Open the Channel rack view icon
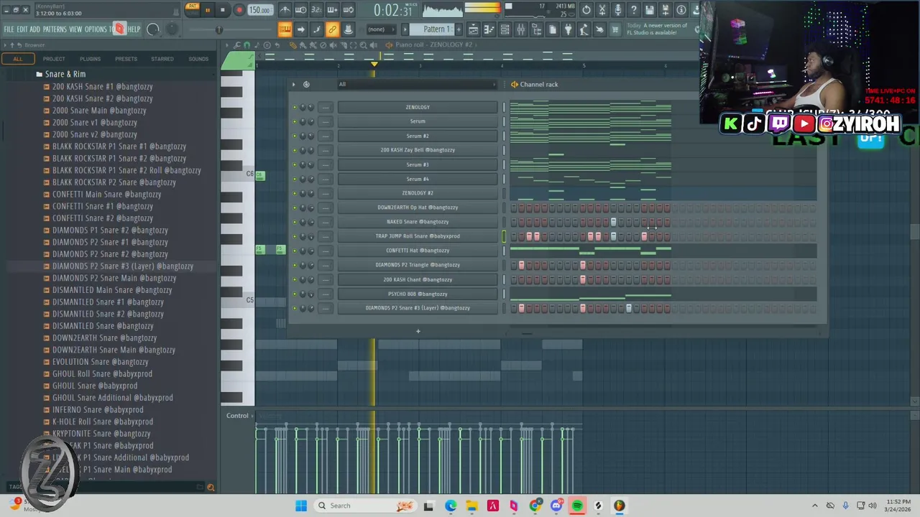This screenshot has width=920, height=517. point(505,29)
